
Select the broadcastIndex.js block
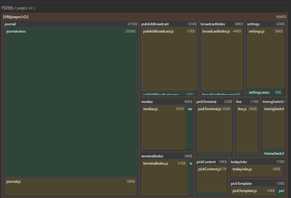tap(222, 59)
